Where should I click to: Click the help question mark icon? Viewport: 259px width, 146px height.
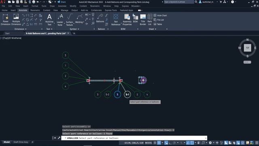(x=232, y=2)
